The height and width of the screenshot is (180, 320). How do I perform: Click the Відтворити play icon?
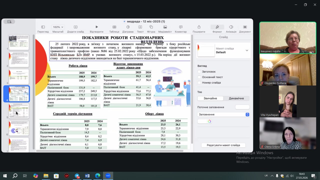coord(96,27)
